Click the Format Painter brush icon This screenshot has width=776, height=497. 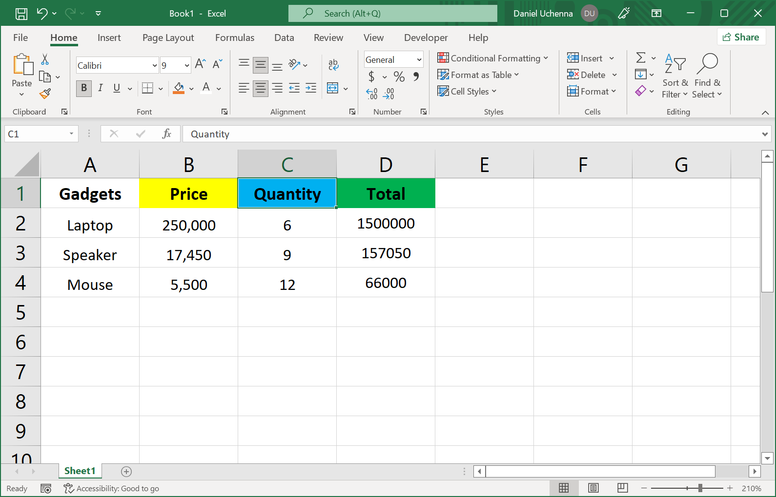(x=45, y=94)
